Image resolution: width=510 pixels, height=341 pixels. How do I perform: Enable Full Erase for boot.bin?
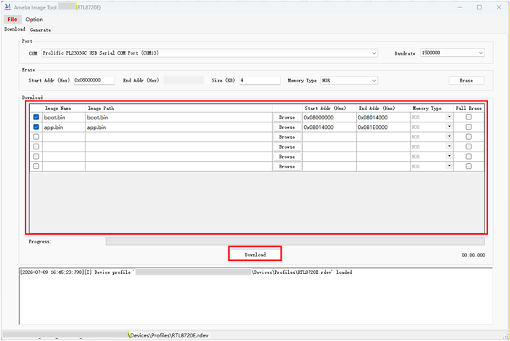click(468, 117)
